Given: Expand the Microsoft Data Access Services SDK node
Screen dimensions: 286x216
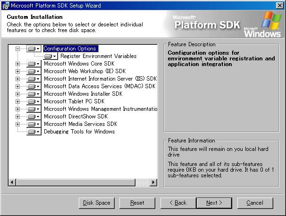Looking at the screenshot, I should [x=17, y=86].
